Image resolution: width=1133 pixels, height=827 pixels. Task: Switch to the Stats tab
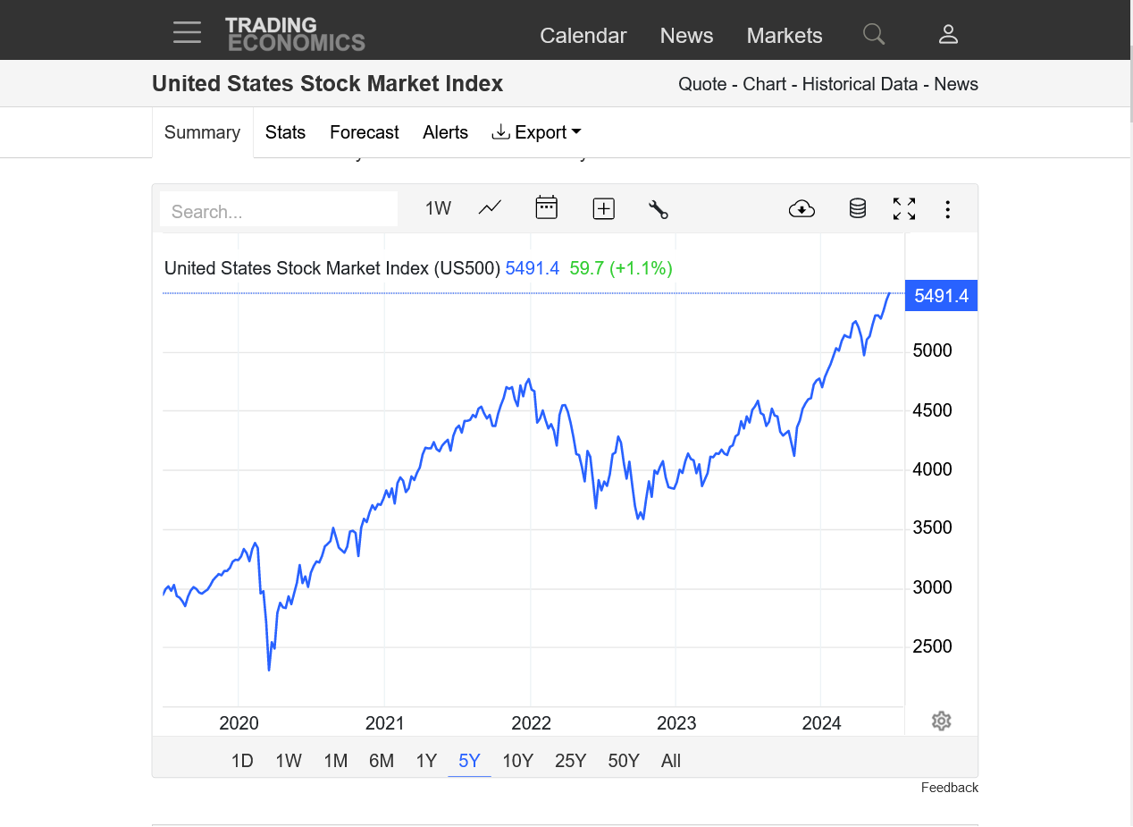(x=285, y=132)
